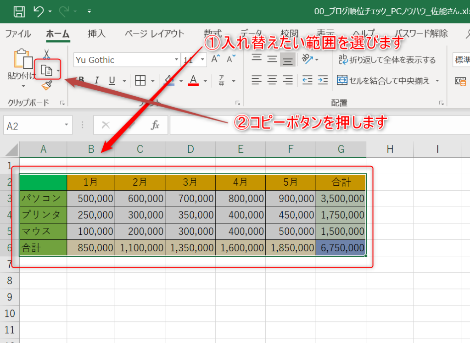The height and width of the screenshot is (343, 470).
Task: Expand merge and center options arrow
Action: point(437,81)
